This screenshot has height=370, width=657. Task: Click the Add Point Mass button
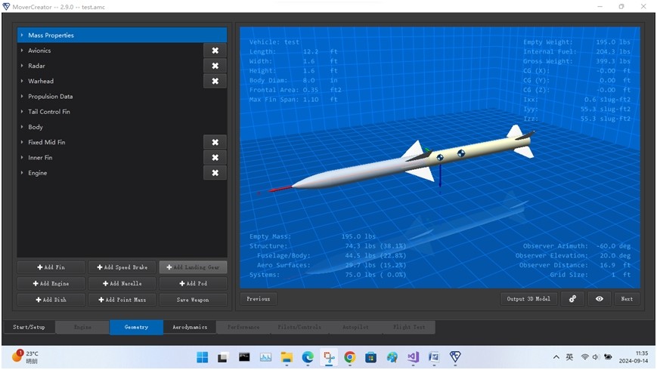coord(122,300)
